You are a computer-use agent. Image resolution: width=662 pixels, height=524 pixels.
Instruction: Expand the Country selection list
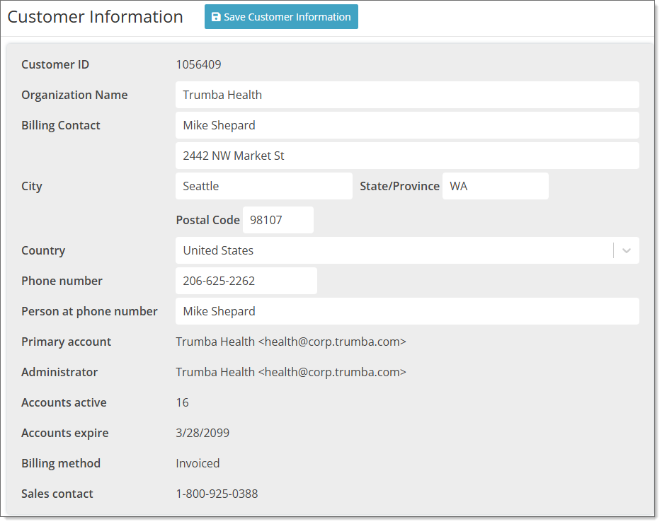626,250
